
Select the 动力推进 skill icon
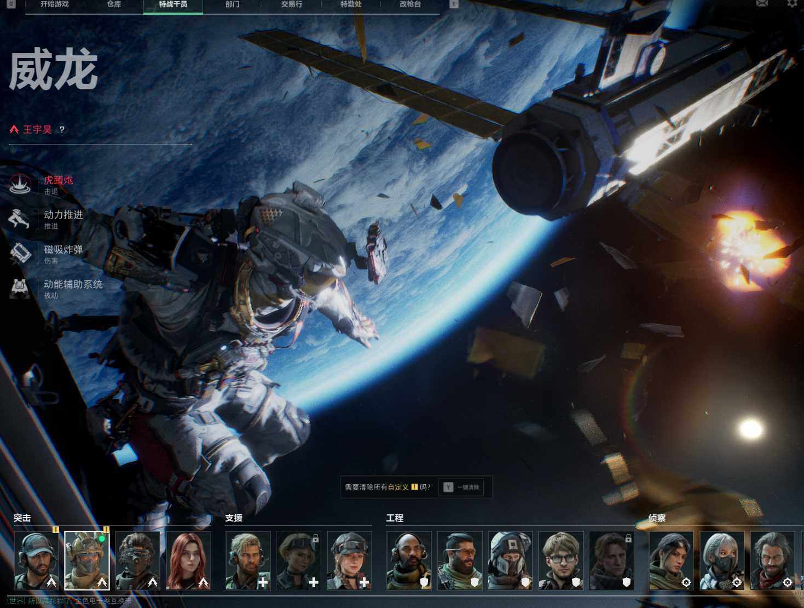(x=20, y=219)
